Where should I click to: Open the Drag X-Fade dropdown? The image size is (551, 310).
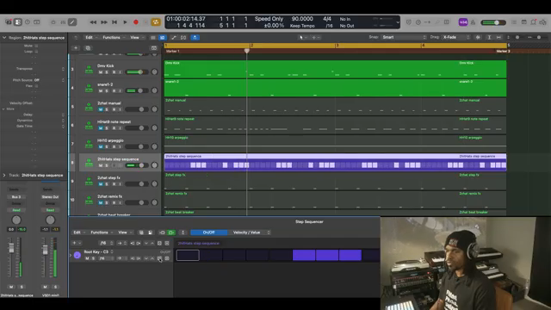coord(455,37)
